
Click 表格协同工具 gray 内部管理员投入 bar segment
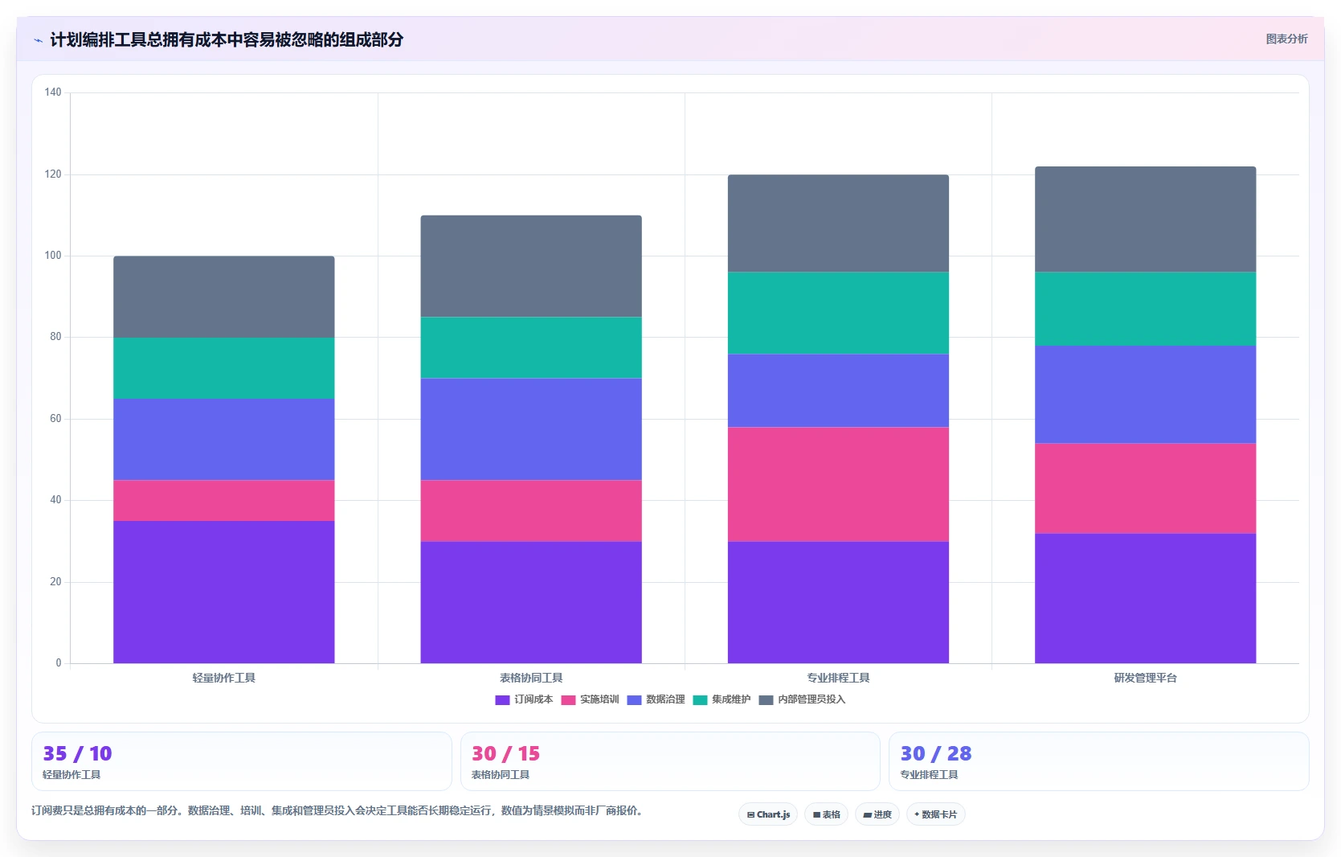pos(531,266)
